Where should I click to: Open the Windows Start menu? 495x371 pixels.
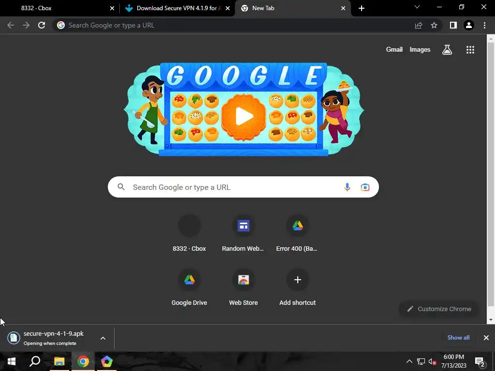12,361
